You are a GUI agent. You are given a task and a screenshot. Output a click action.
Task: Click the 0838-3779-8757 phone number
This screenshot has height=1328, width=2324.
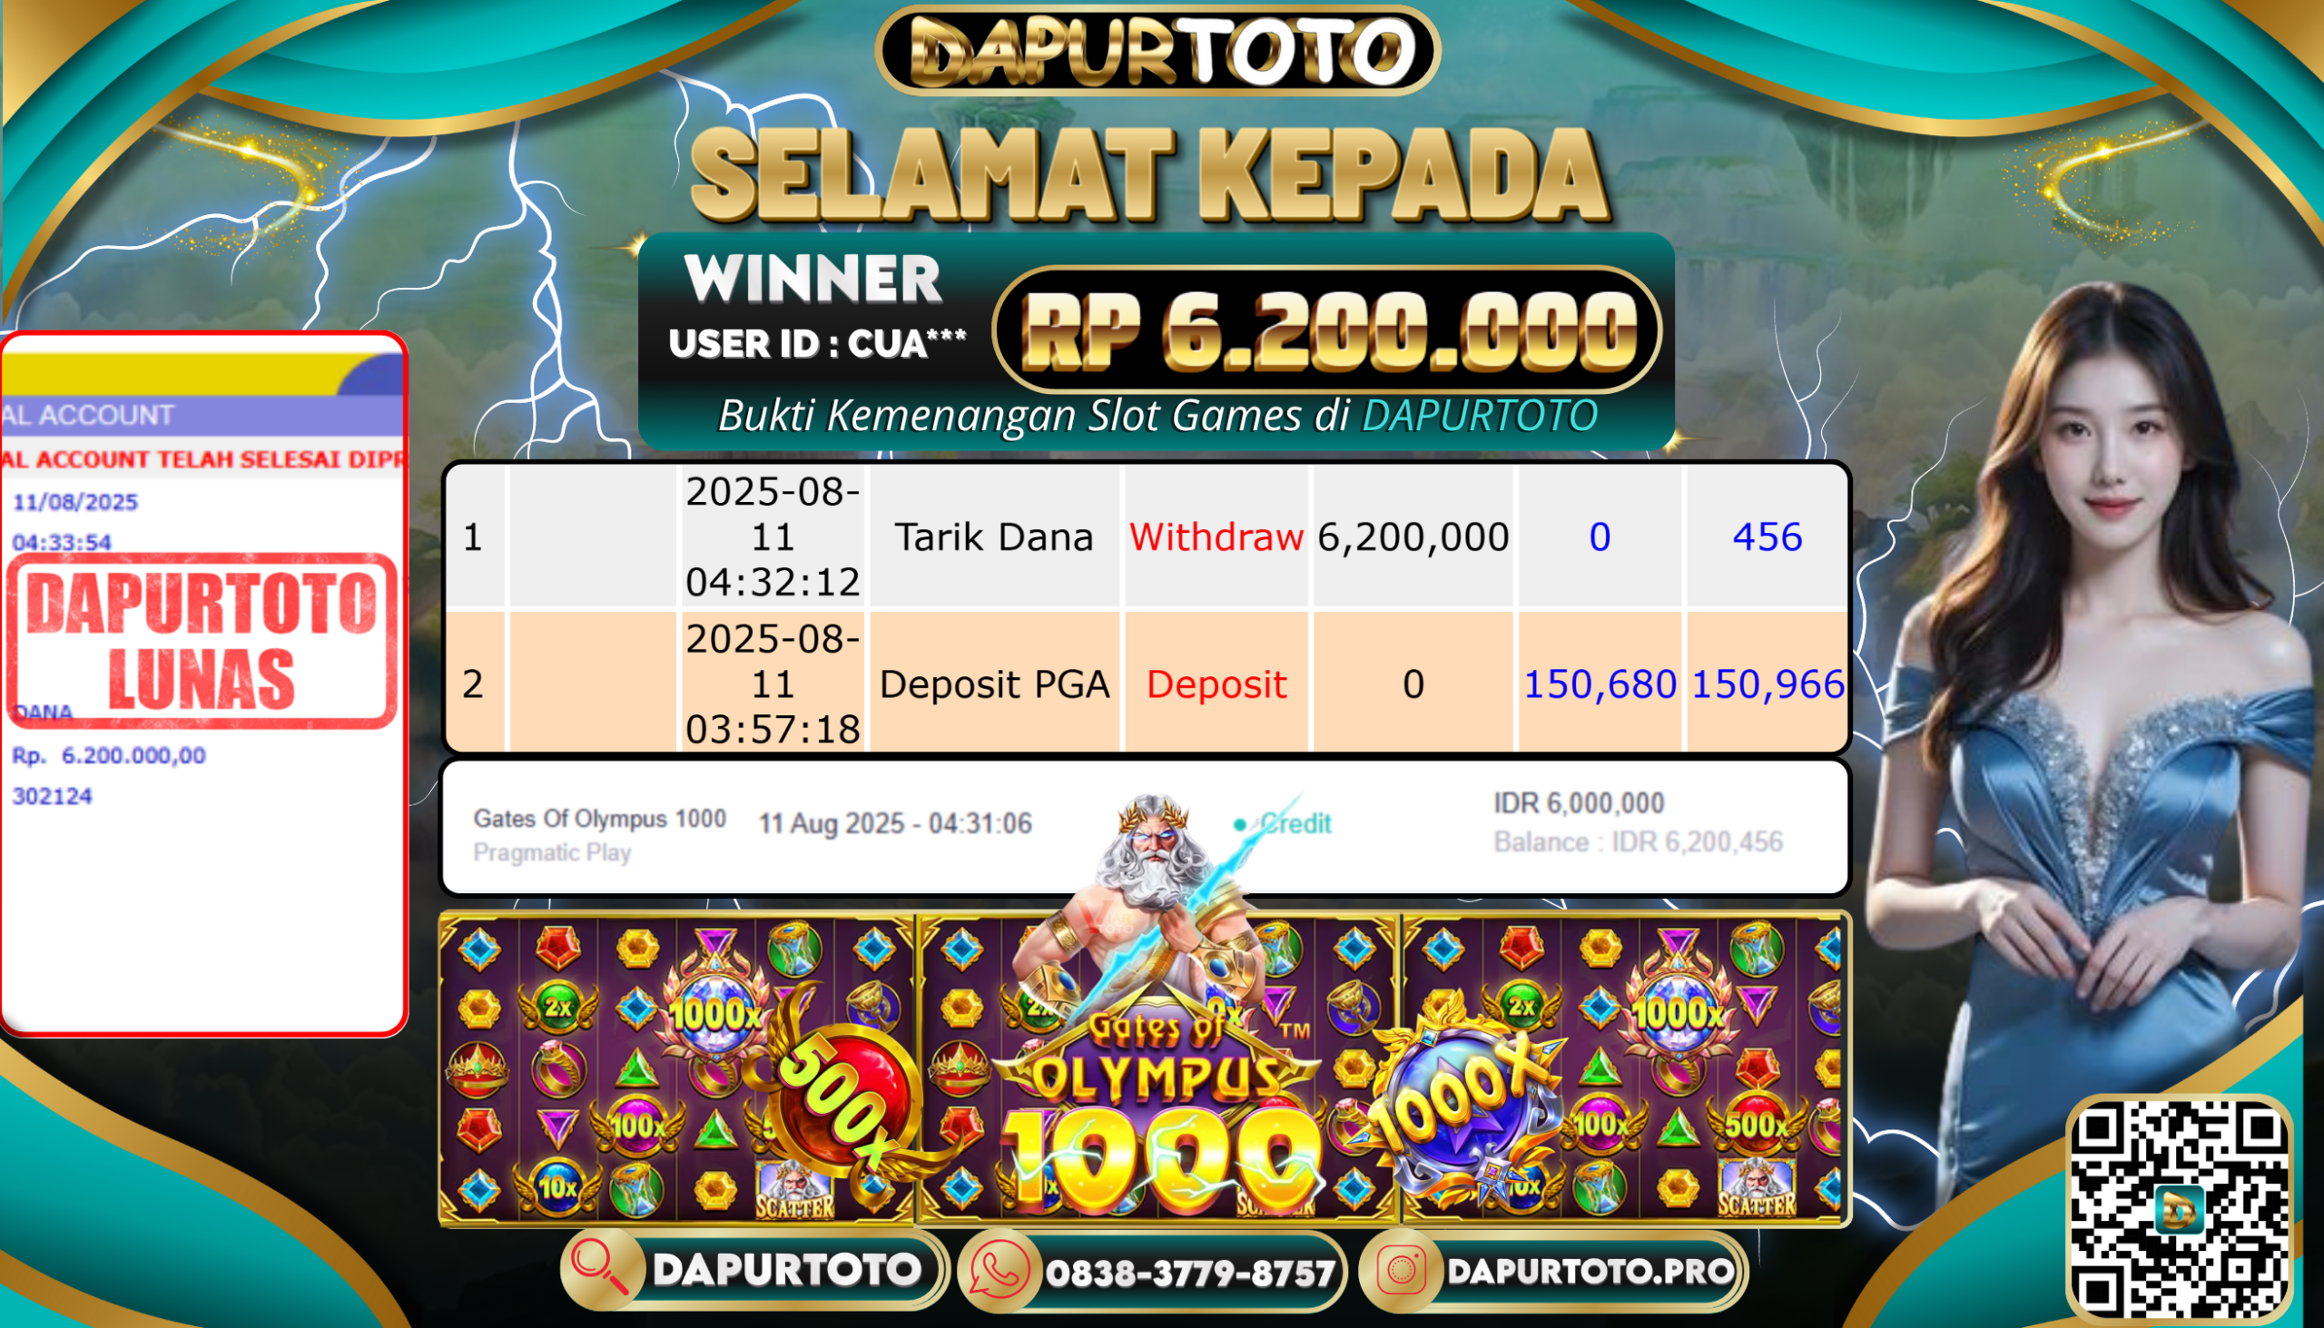[1190, 1274]
